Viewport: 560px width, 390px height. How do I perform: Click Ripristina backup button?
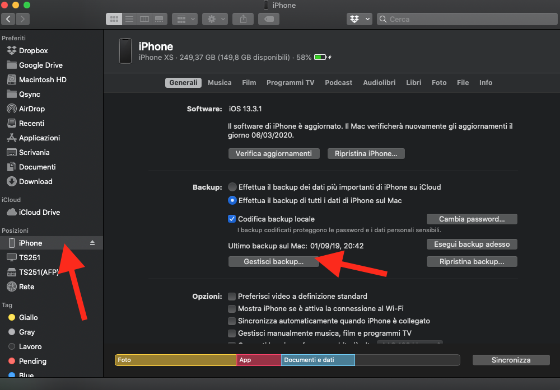pyautogui.click(x=472, y=261)
